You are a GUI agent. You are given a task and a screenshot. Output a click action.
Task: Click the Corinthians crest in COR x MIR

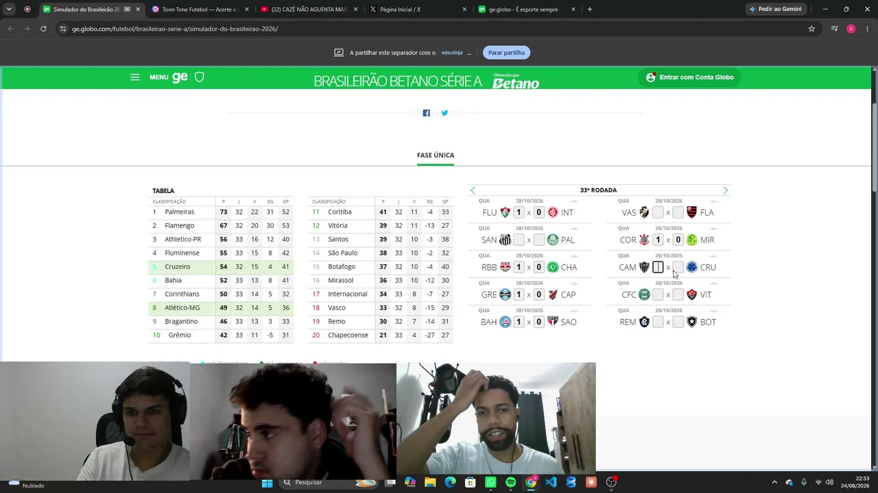(644, 240)
